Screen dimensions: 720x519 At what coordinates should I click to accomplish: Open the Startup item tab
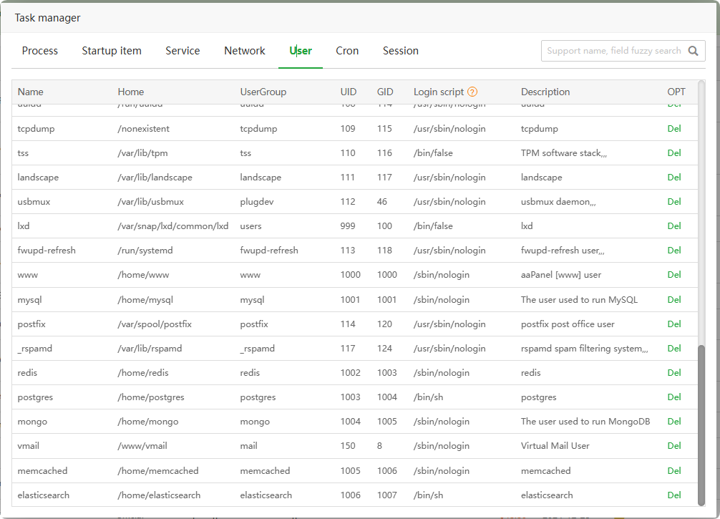click(x=112, y=51)
